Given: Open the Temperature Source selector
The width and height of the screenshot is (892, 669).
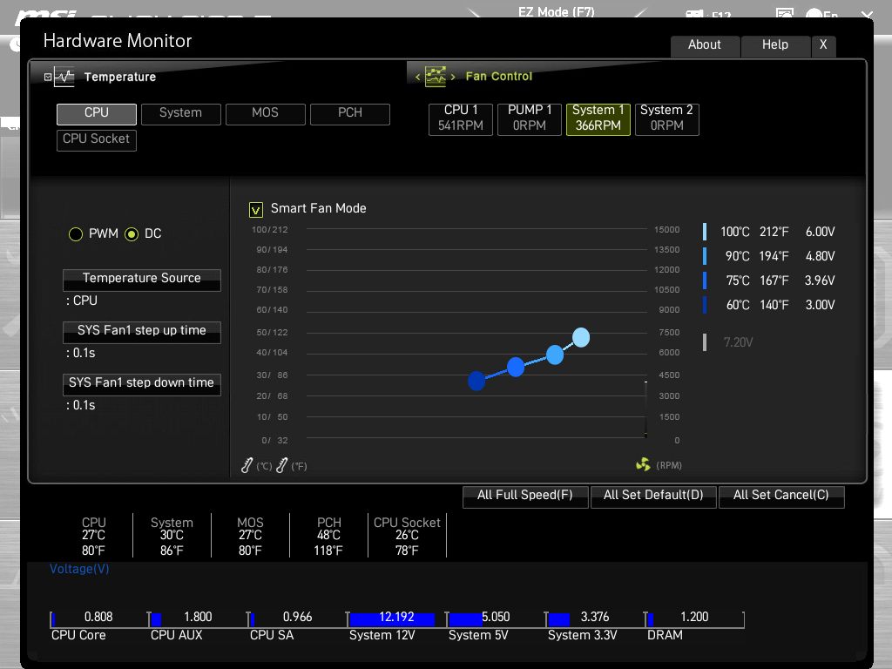Looking at the screenshot, I should click(x=141, y=280).
